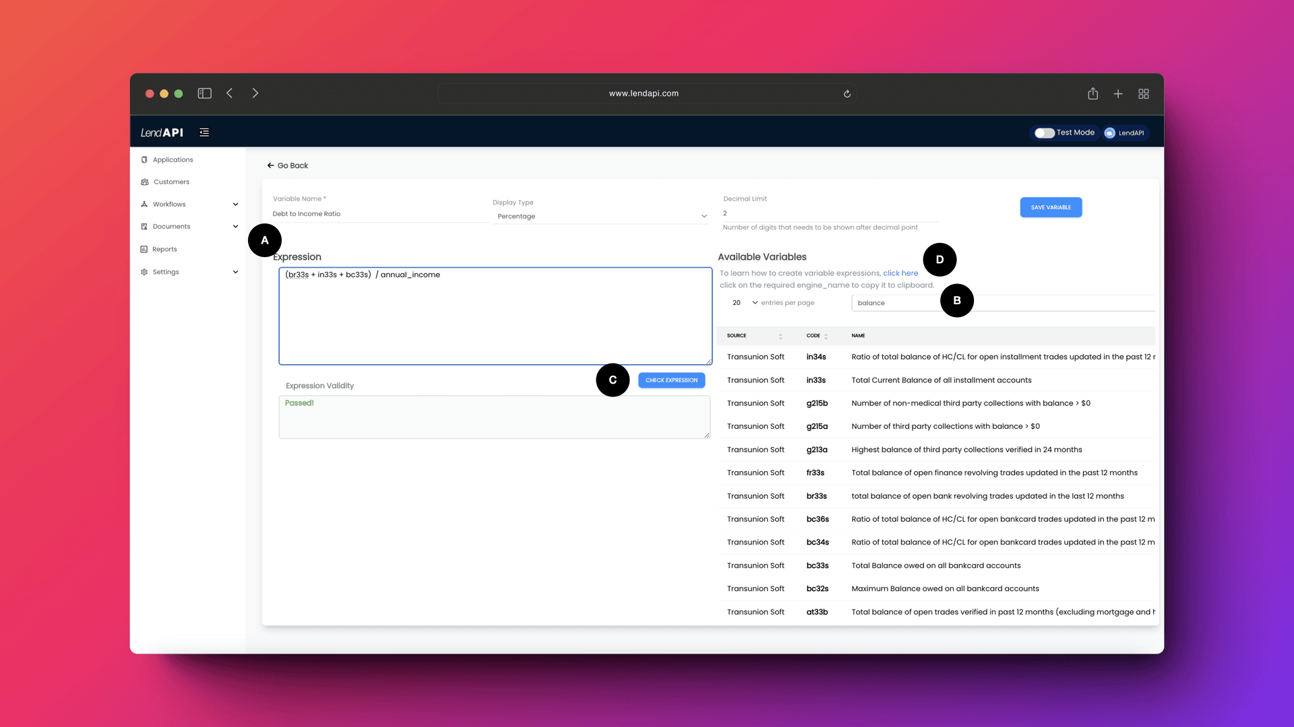
Task: Click the Settings icon in sidebar
Action: [144, 272]
